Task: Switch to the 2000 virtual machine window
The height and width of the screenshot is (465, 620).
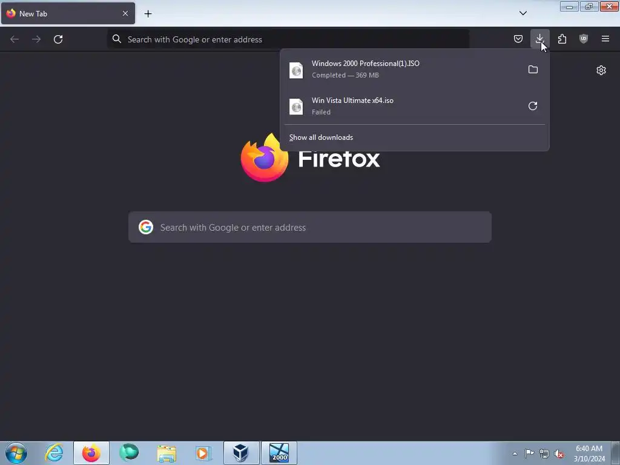Action: pos(279,453)
